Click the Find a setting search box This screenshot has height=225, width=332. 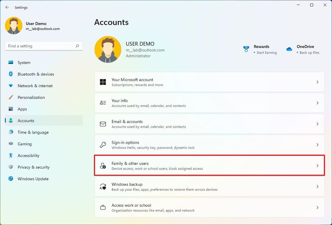pyautogui.click(x=44, y=46)
